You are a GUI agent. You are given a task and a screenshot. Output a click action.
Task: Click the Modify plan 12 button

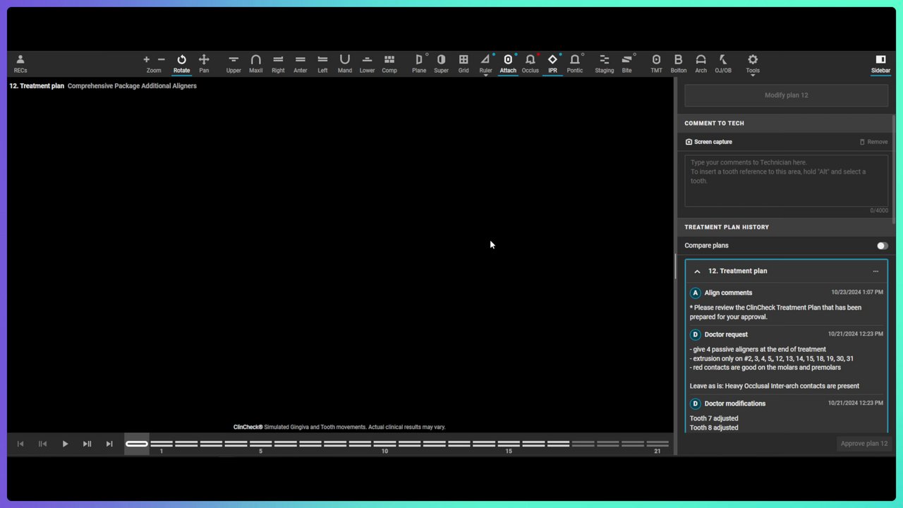[x=786, y=95]
